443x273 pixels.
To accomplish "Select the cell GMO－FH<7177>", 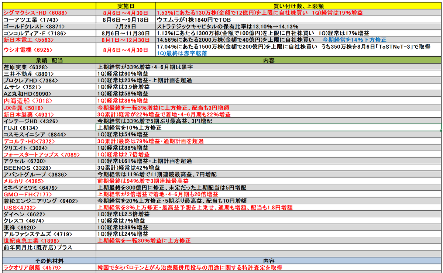I will [49, 194].
